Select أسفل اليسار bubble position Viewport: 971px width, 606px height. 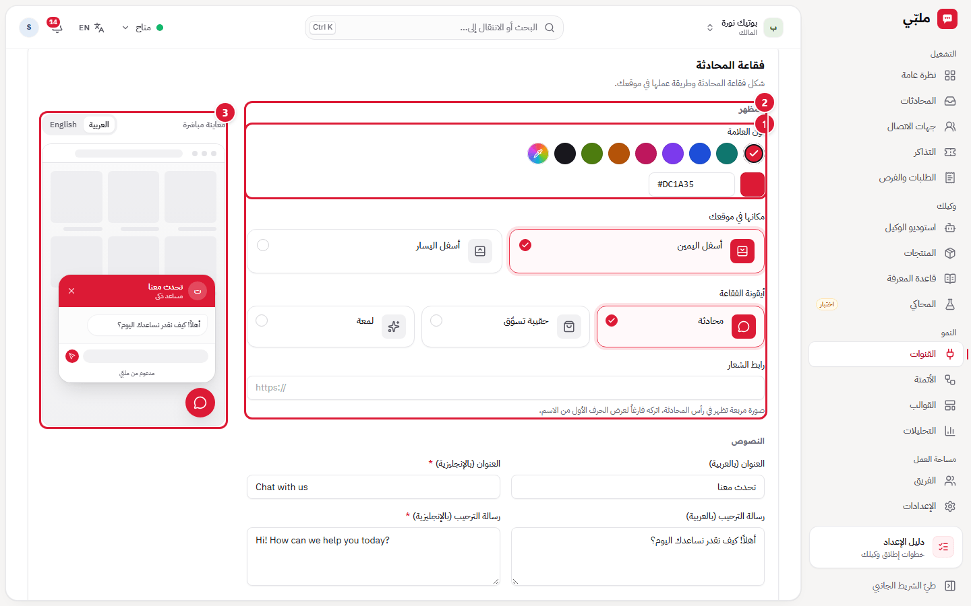[375, 251]
